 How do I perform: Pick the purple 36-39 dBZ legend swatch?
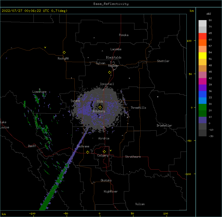pyautogui.click(x=202, y=88)
